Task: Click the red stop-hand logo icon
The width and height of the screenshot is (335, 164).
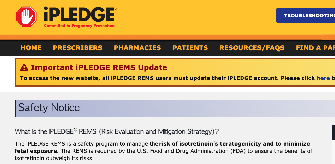Action: tap(26, 16)
